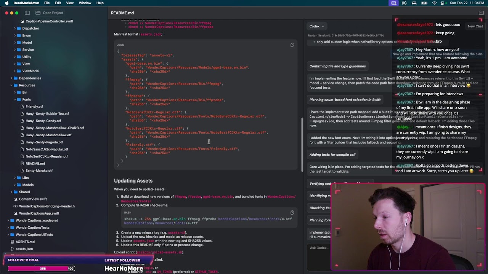
Task: Click the bed icon in menu bar
Action: click(414, 3)
